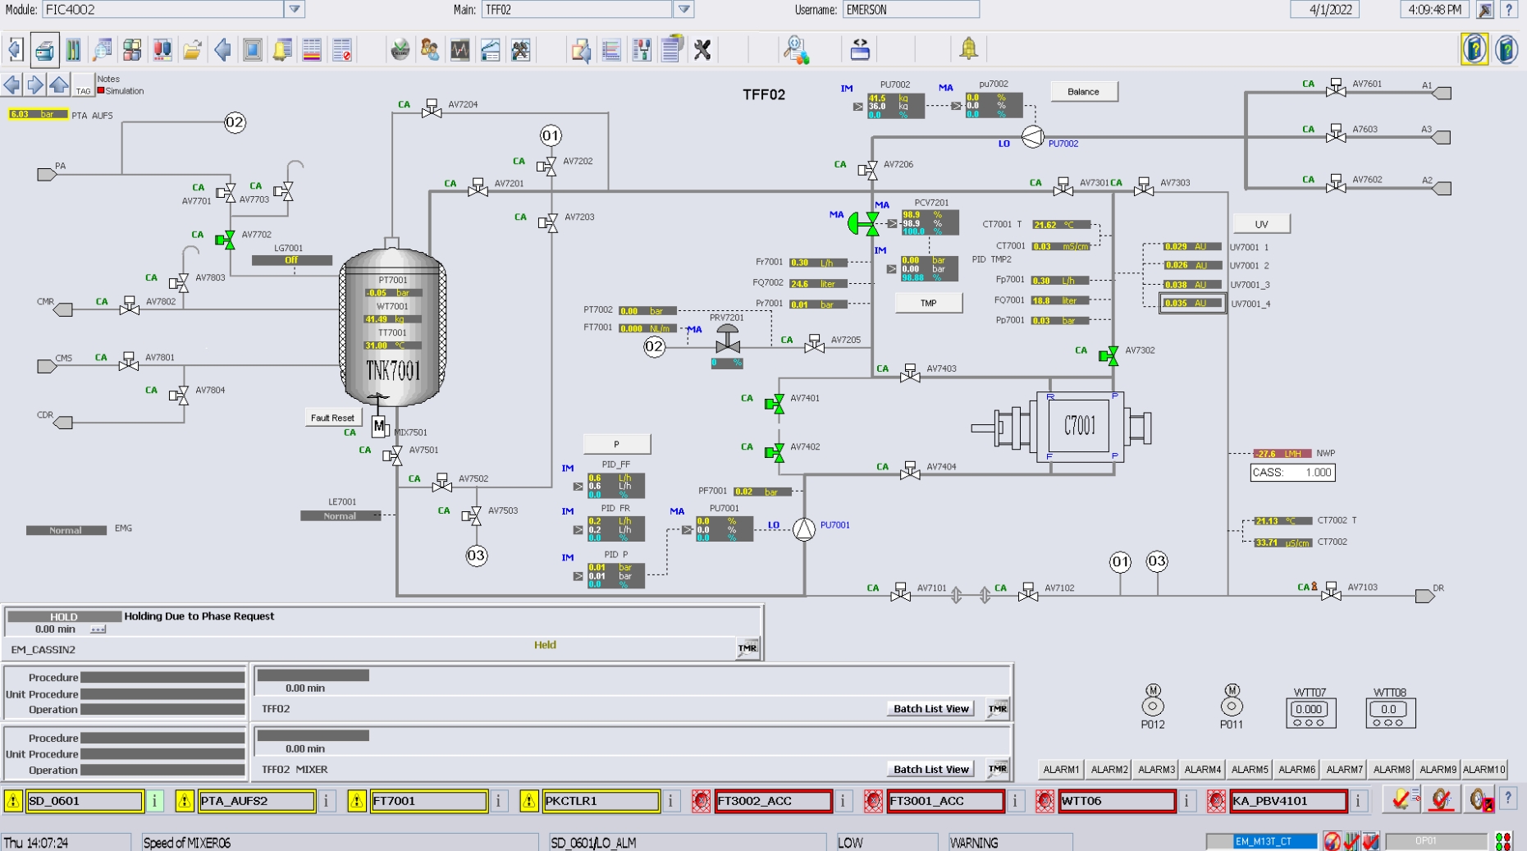Toggle the green AV7702 valve
The width and height of the screenshot is (1527, 851).
coord(225,240)
